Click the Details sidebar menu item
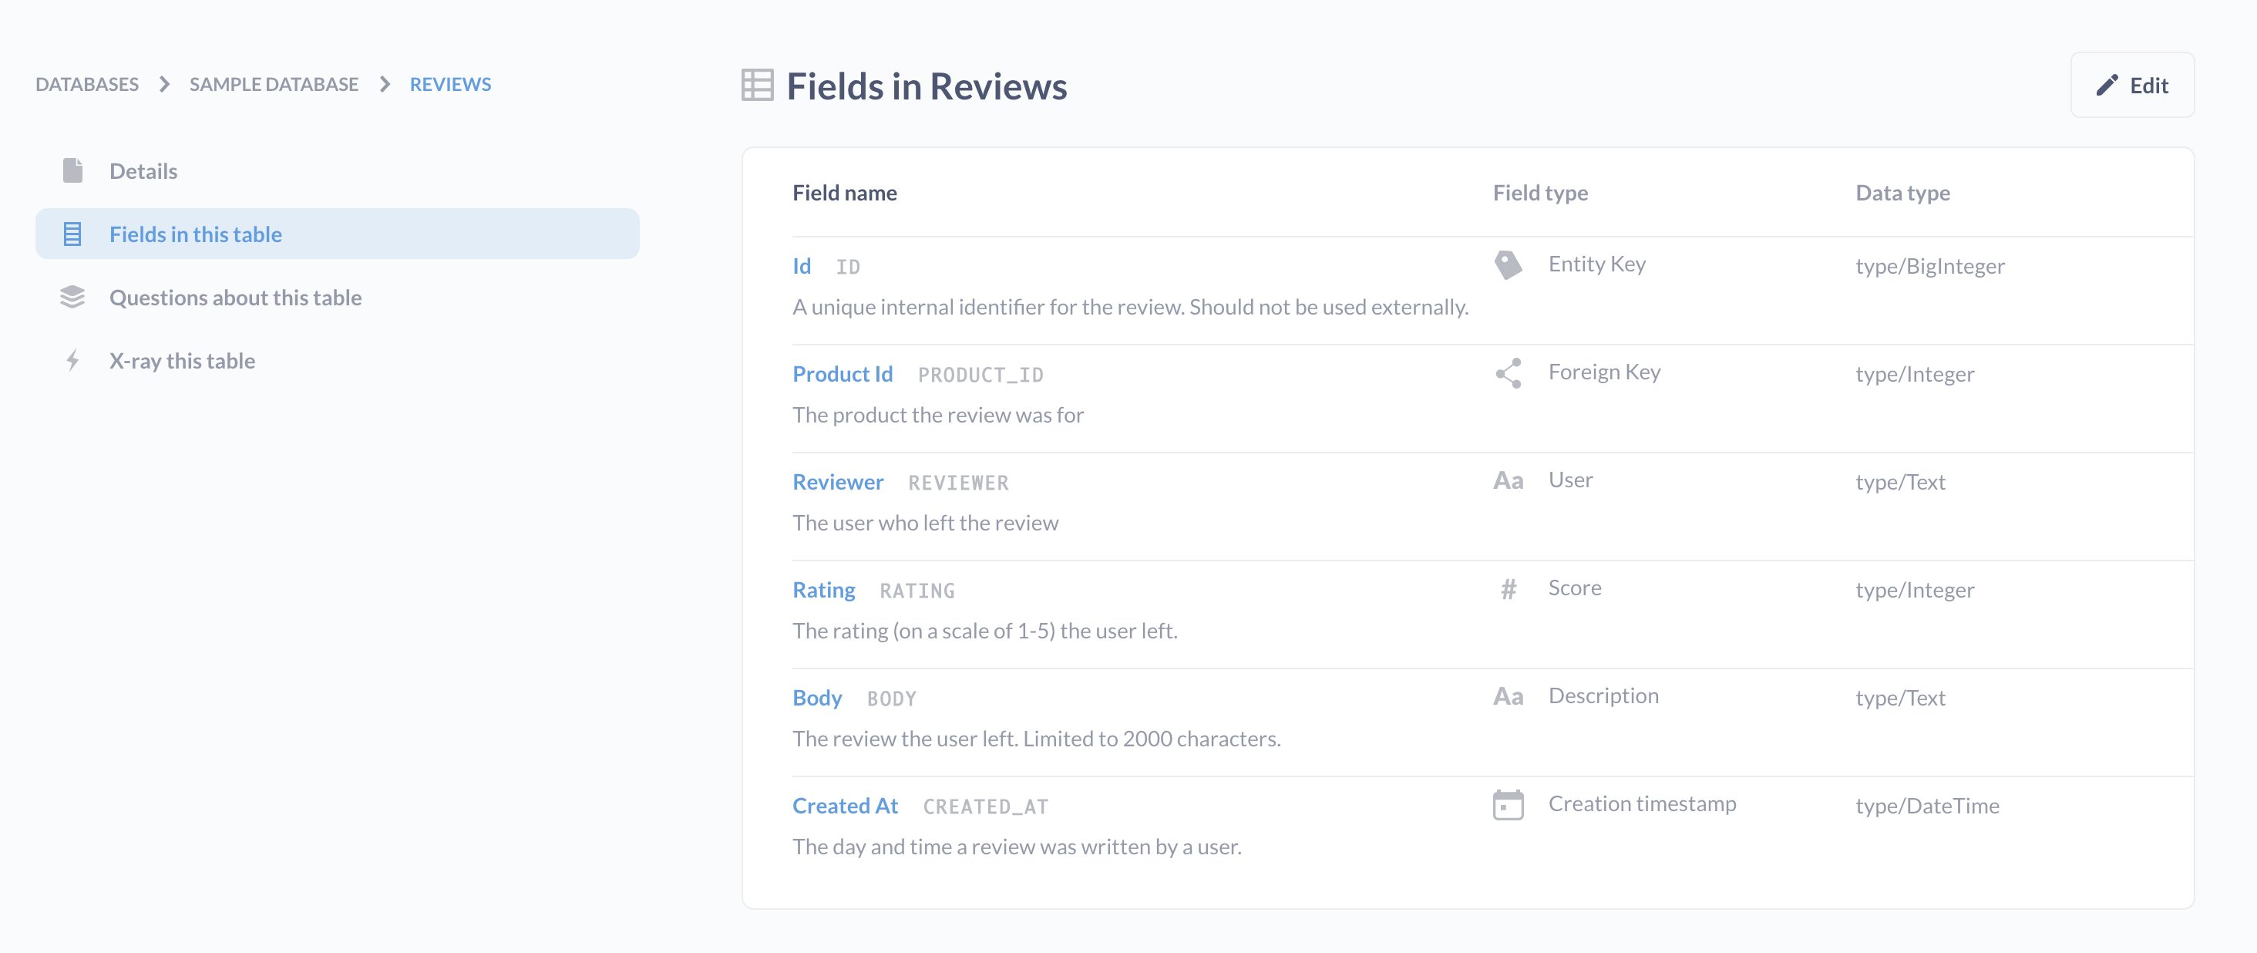2257x953 pixels. pos(143,170)
